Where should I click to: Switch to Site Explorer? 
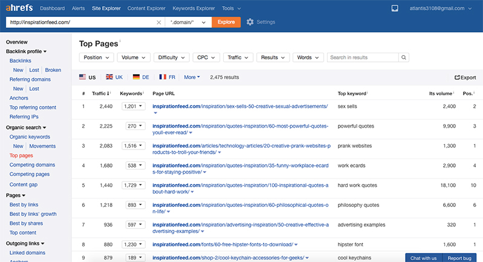[x=106, y=8]
